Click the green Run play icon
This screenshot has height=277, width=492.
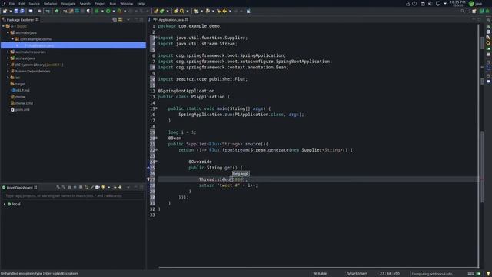pyautogui.click(x=108, y=11)
